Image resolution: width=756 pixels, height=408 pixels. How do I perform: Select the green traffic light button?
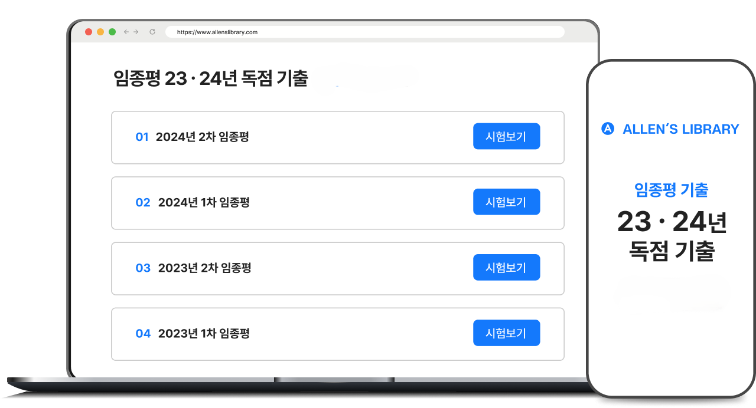click(x=112, y=32)
